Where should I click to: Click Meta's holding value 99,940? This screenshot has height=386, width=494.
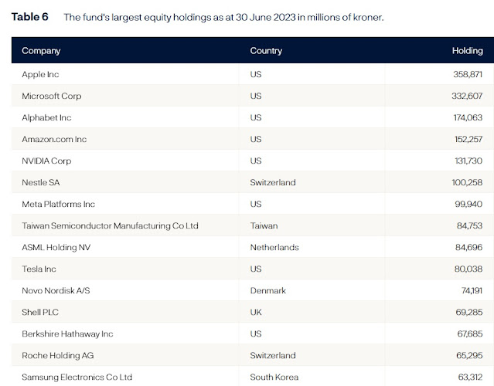(x=468, y=204)
